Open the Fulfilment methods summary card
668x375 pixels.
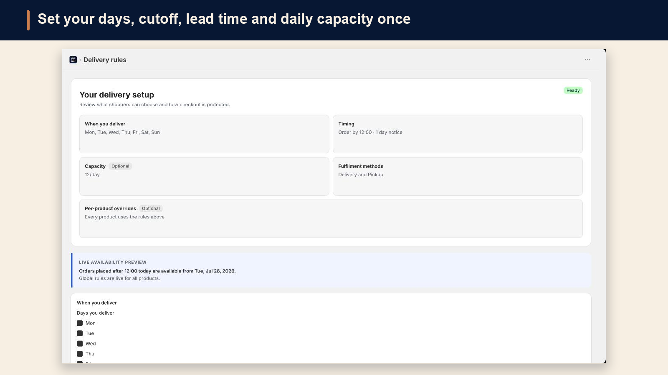pos(458,176)
